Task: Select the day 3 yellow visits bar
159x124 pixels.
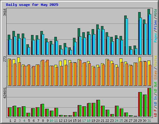Action: point(19,60)
